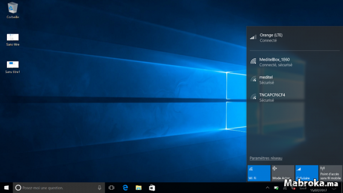Click the battery status tray icon
This screenshot has width=343, height=193.
(276, 188)
